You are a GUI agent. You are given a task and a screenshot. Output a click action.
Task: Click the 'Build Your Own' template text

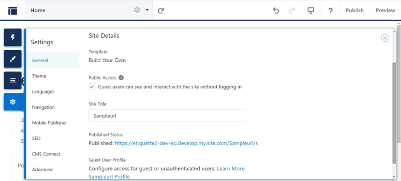click(107, 60)
